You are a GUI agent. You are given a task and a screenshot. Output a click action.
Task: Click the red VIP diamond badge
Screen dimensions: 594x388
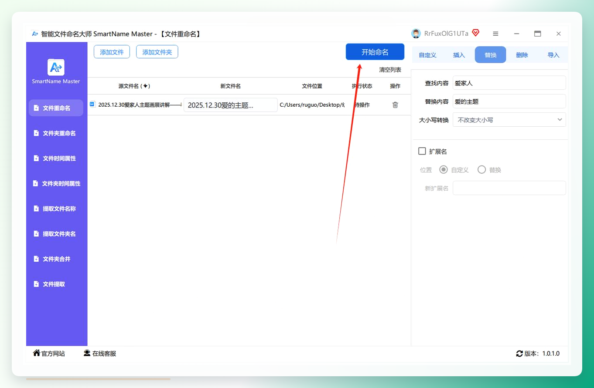(x=476, y=33)
